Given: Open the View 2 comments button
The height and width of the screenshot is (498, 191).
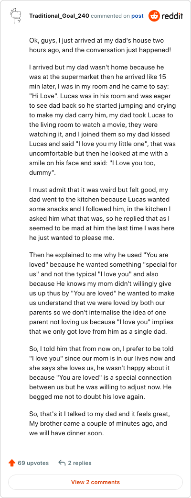Looking at the screenshot, I should (95, 482).
